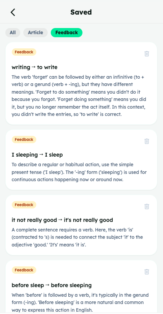Select the Feedback filter tab
The width and height of the screenshot is (163, 314).
pos(66,33)
